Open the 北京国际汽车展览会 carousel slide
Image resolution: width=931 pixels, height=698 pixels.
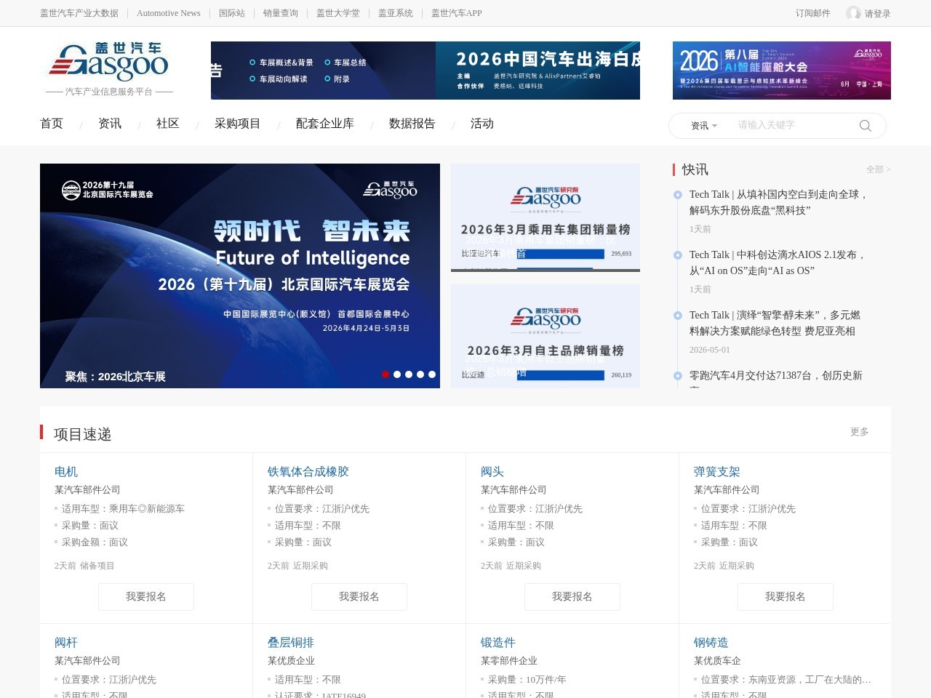point(240,276)
